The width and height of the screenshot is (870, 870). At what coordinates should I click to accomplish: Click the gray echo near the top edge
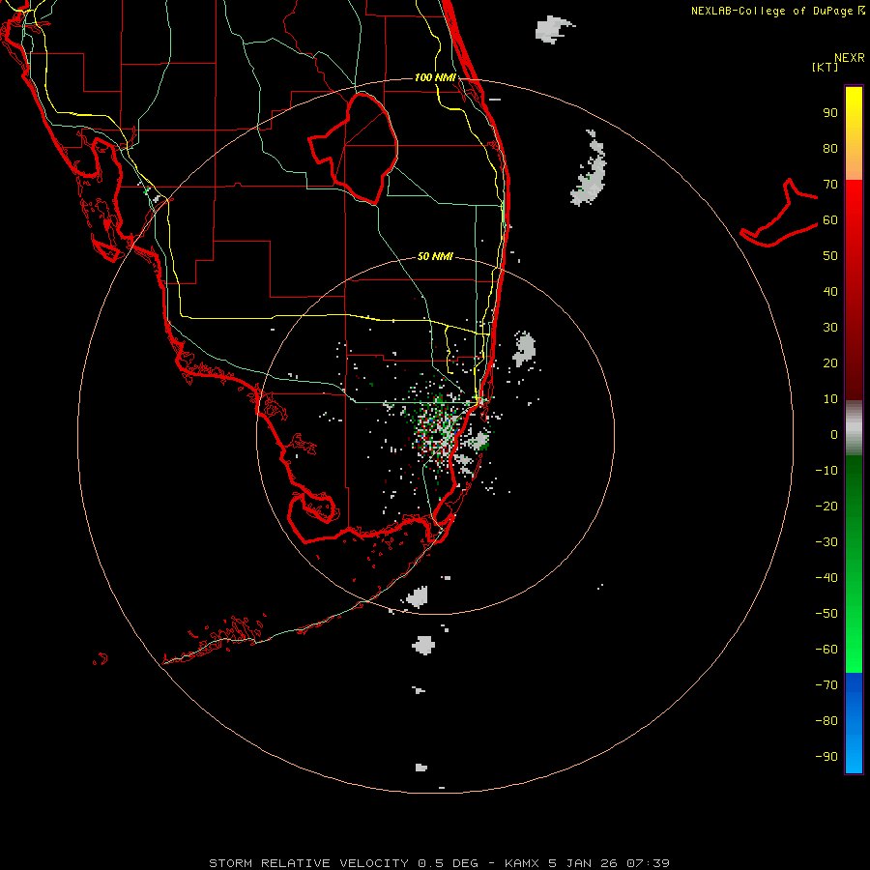pyautogui.click(x=553, y=29)
